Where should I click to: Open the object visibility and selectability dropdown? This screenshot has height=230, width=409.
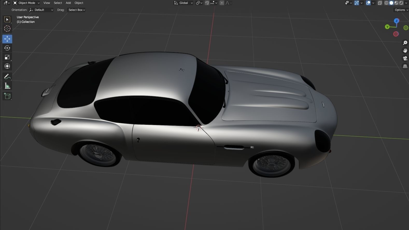click(348, 3)
